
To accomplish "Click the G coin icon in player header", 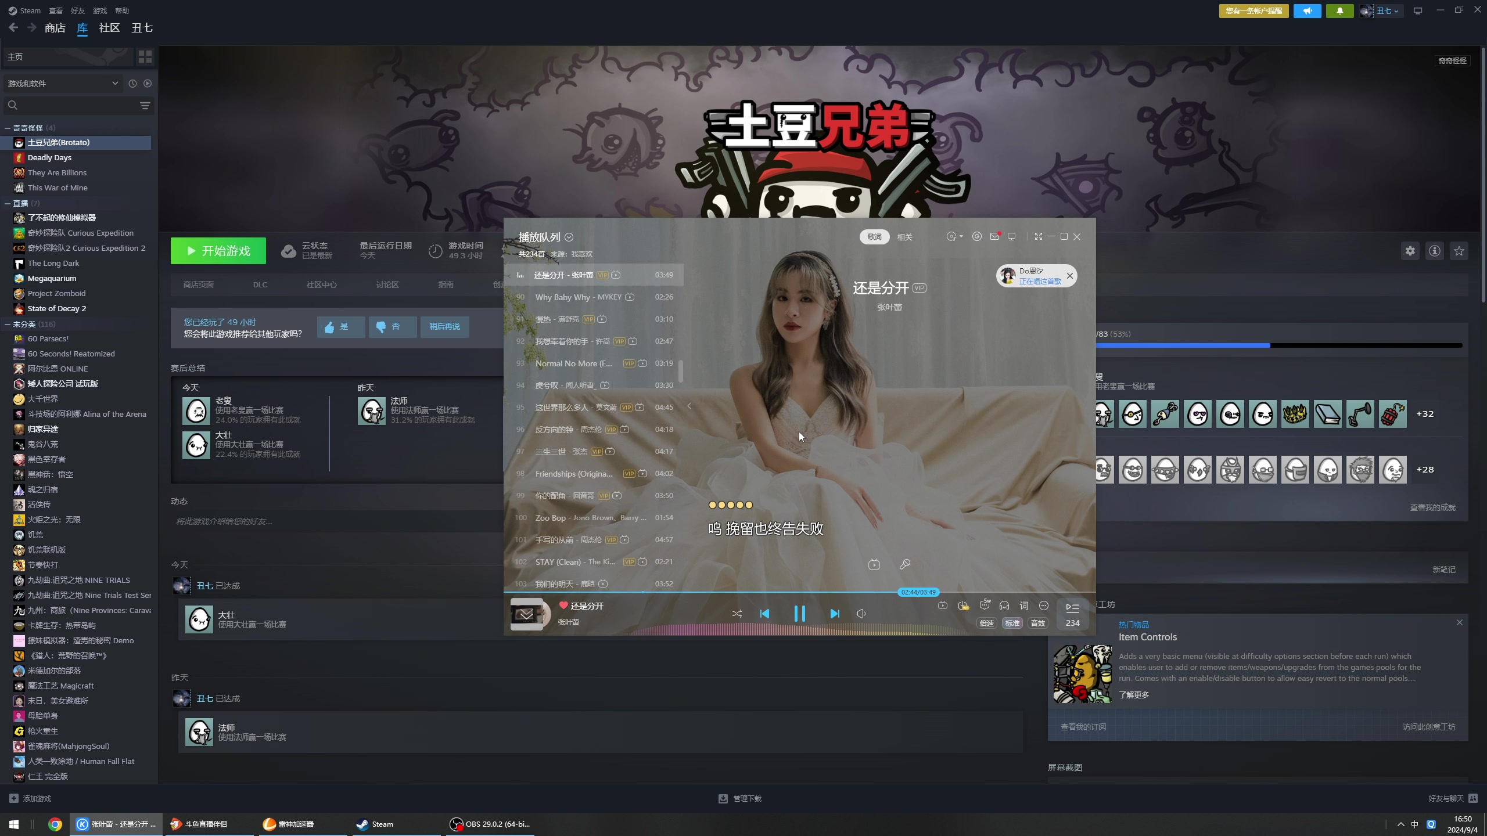I will click(977, 236).
